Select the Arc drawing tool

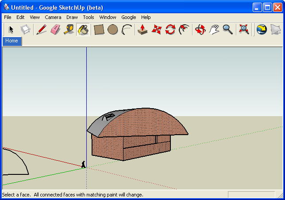[127, 30]
